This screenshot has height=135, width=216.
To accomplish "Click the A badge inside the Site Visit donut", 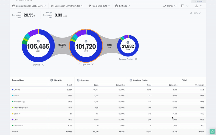I will coord(38,41).
